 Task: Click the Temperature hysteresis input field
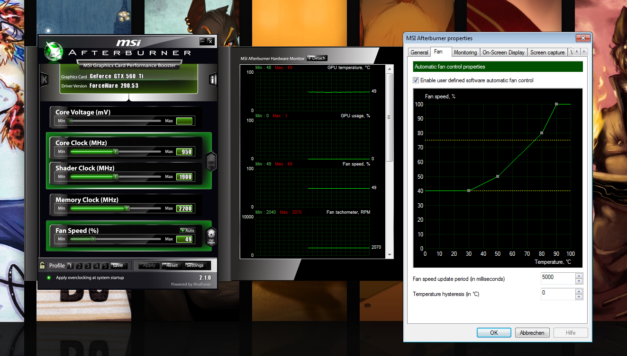click(558, 294)
